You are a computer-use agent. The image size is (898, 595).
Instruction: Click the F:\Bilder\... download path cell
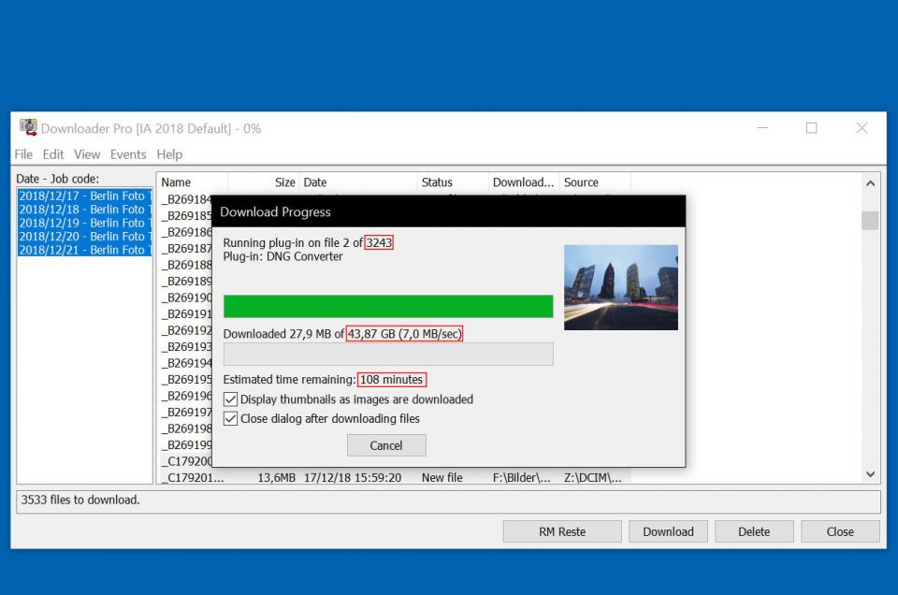pyautogui.click(x=521, y=478)
